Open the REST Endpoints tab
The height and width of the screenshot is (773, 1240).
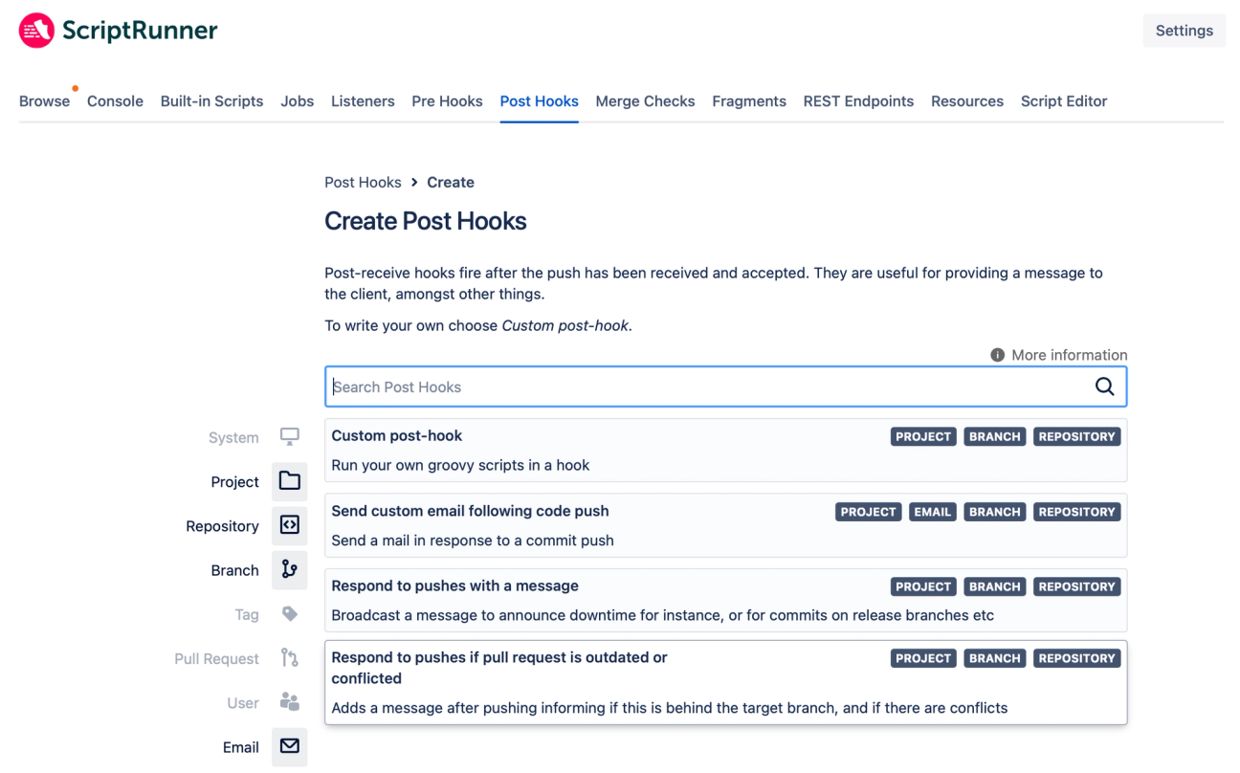858,101
